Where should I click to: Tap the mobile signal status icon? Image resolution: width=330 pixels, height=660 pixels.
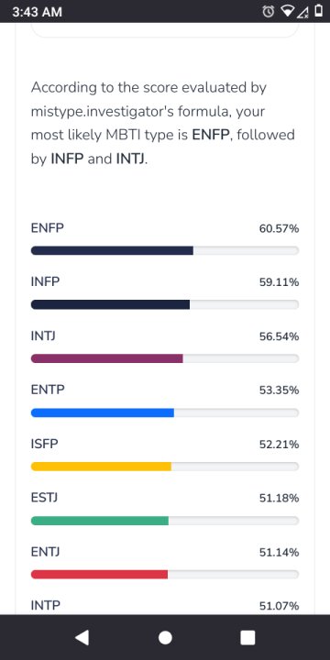coord(303,12)
